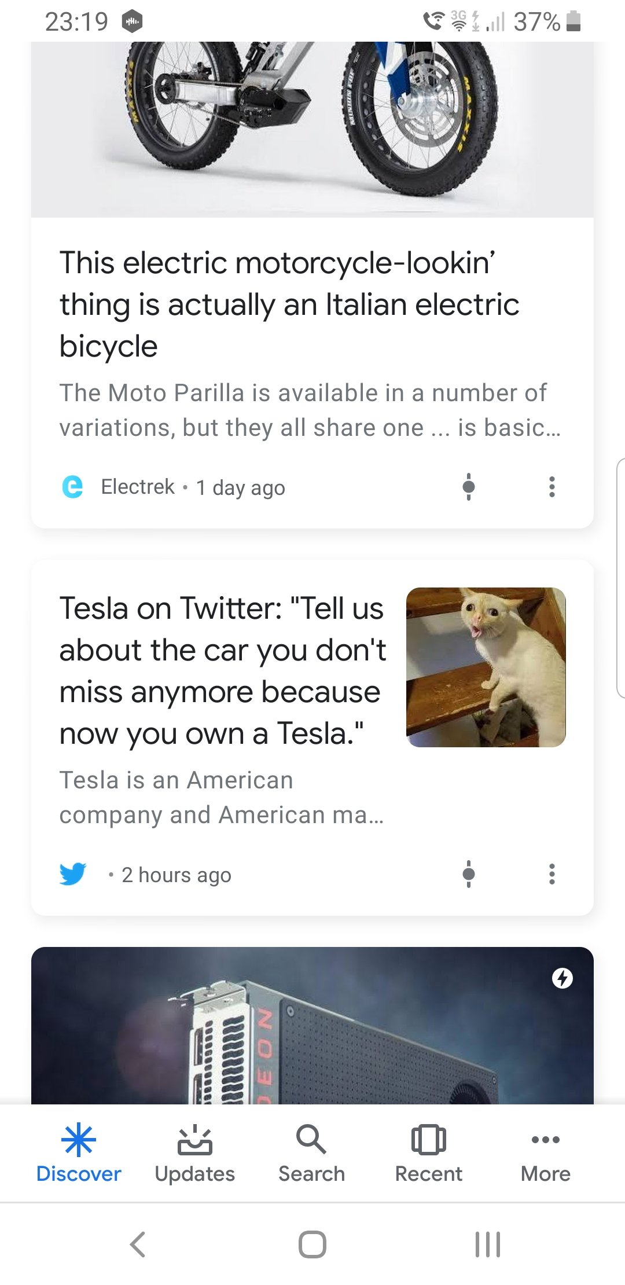Open the Radeon graphics card article image
The height and width of the screenshot is (1285, 625).
(312, 1030)
